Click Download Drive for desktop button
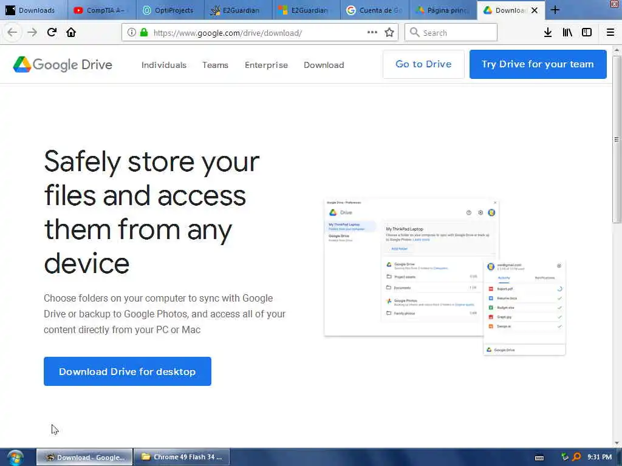 (128, 371)
